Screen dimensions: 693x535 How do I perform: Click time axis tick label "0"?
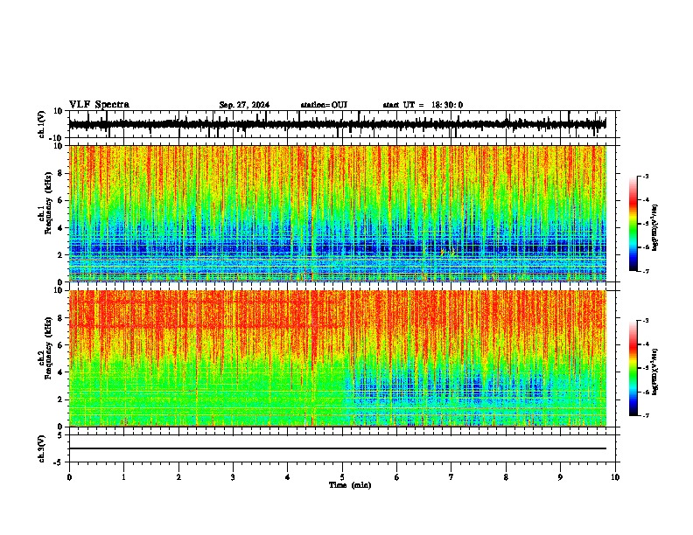point(69,477)
